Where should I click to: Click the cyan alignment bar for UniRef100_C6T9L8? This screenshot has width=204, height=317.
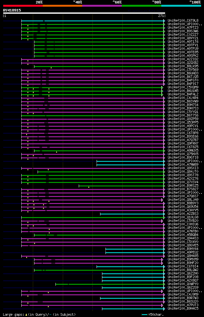point(93,21)
